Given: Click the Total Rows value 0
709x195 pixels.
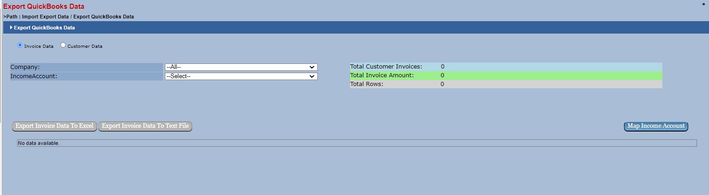Looking at the screenshot, I should coord(442,84).
